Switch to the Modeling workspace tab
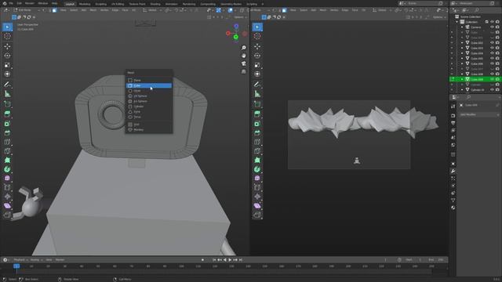Image resolution: width=502 pixels, height=282 pixels. click(x=85, y=4)
